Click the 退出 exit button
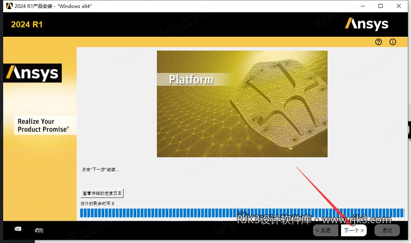This screenshot has height=243, width=411. [387, 230]
